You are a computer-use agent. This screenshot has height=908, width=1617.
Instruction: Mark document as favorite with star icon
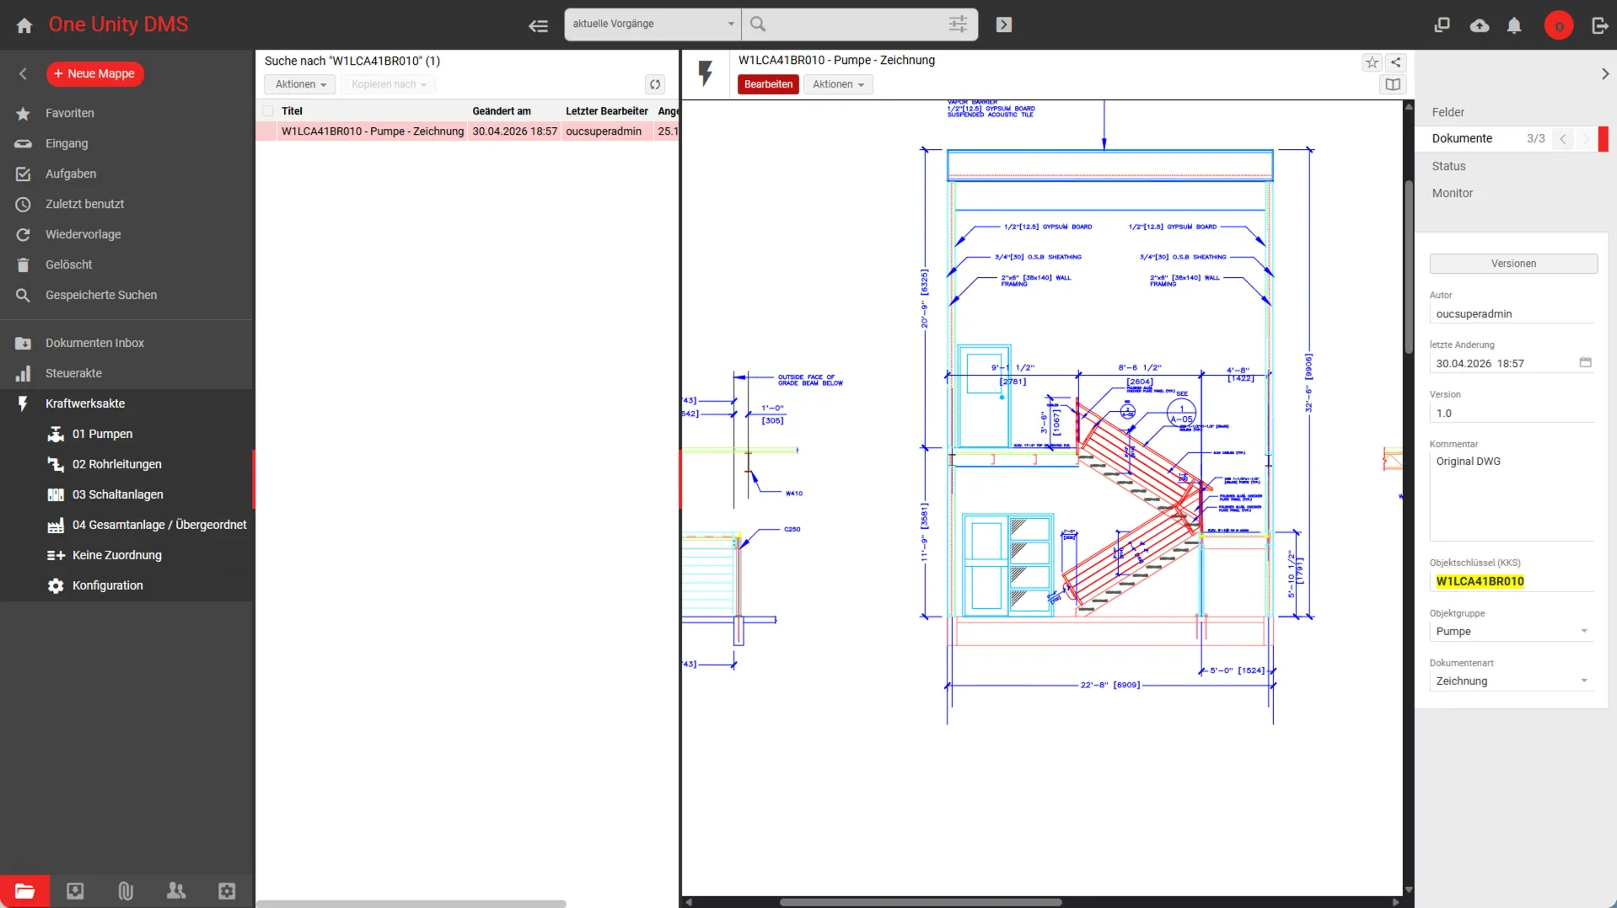[1372, 62]
